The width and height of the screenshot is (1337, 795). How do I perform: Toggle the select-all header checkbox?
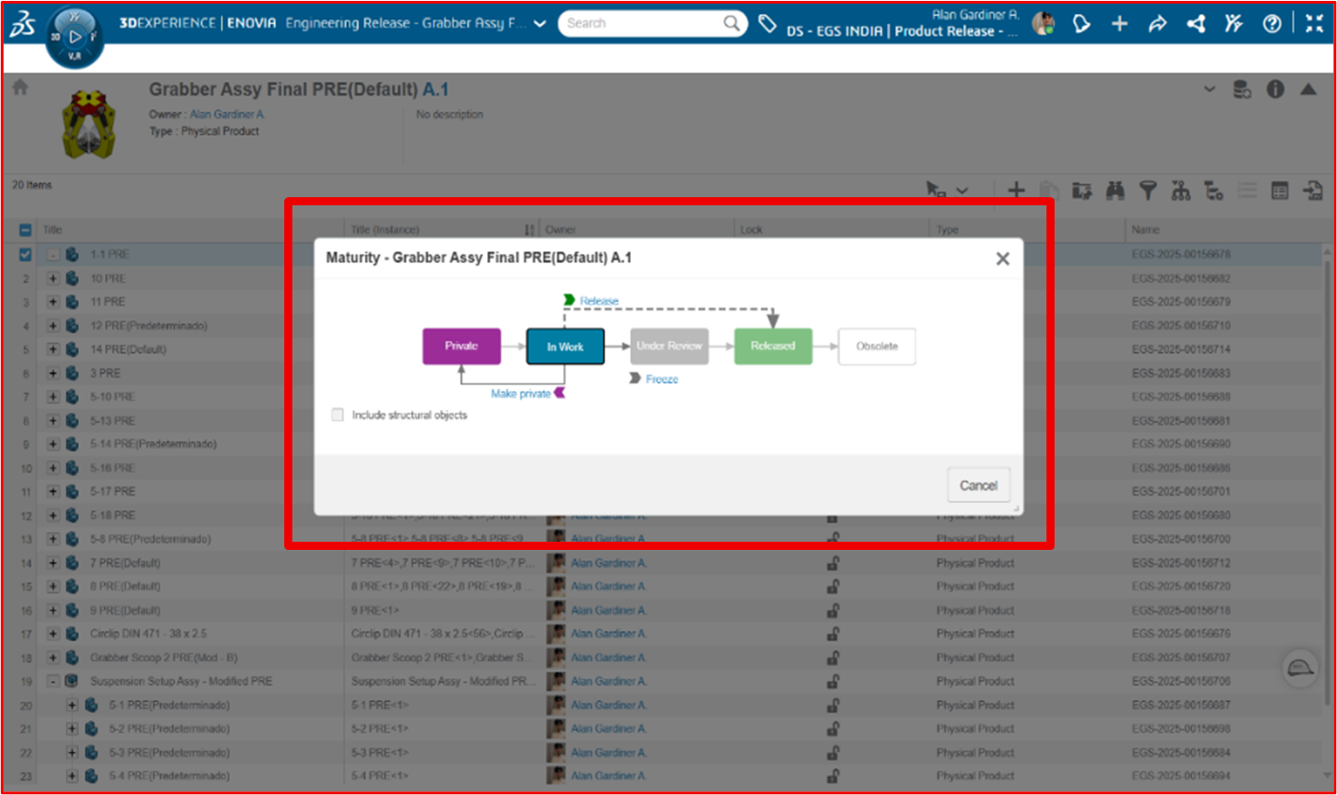[x=25, y=230]
